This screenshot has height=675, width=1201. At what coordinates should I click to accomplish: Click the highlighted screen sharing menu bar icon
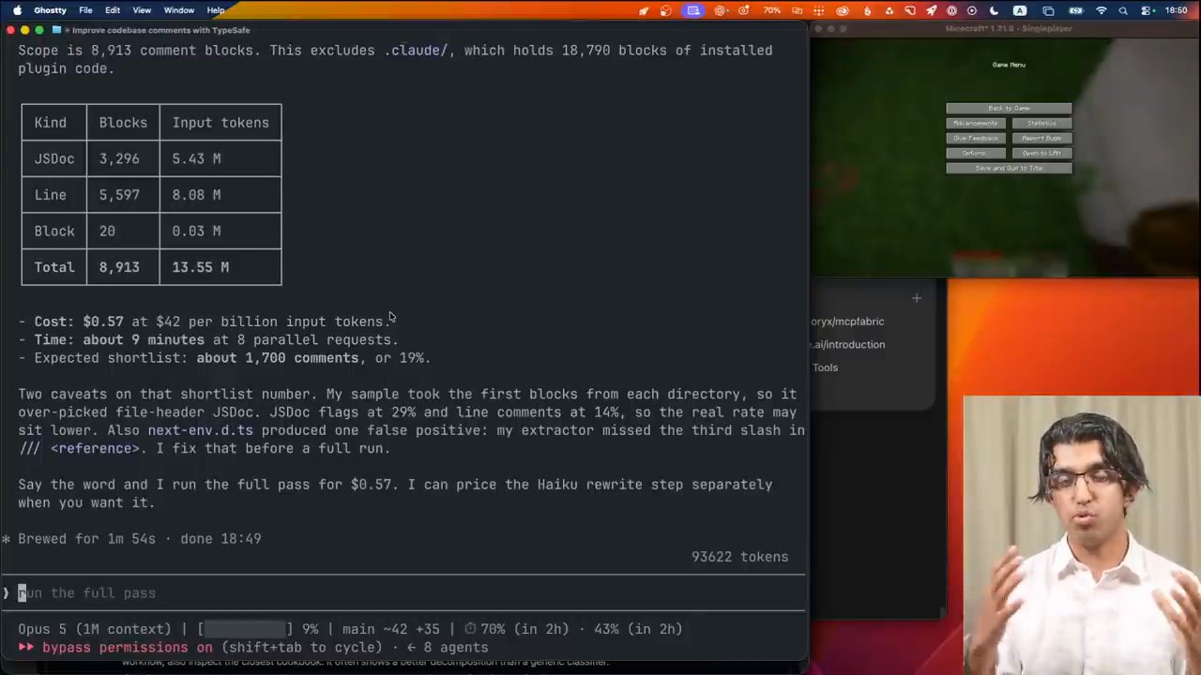pyautogui.click(x=692, y=10)
